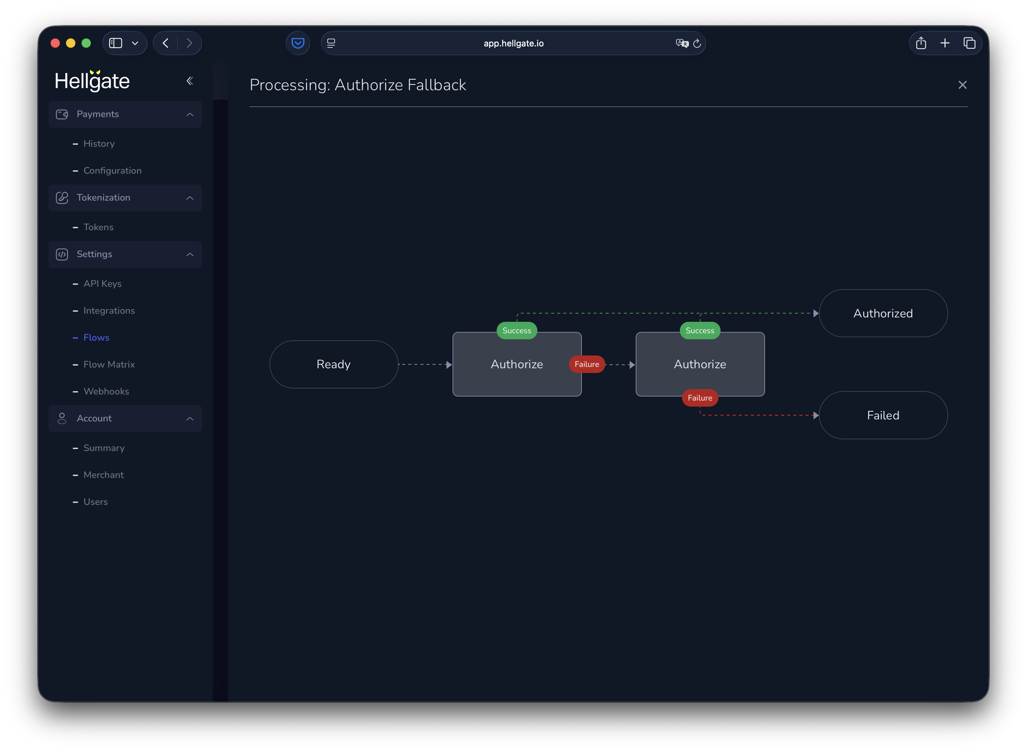Reload the page via the refresh icon
The width and height of the screenshot is (1027, 752).
click(x=697, y=43)
